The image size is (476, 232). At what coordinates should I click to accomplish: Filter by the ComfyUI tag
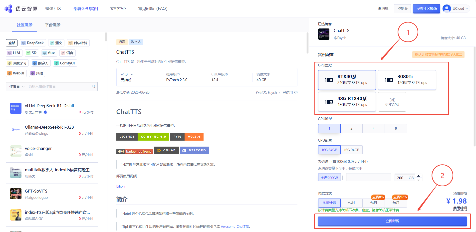(x=65, y=63)
